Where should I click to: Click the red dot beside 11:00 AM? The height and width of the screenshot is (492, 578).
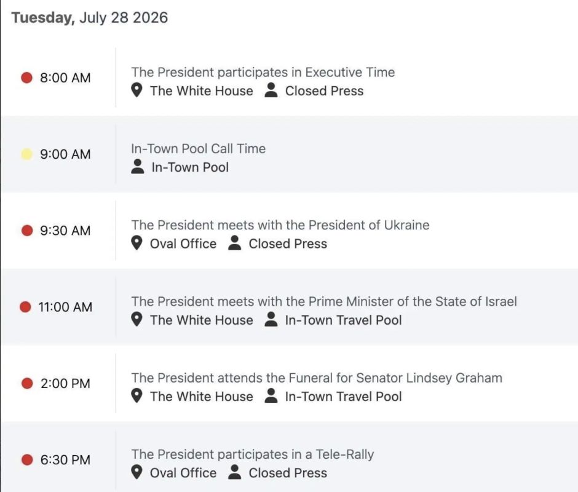pos(25,307)
